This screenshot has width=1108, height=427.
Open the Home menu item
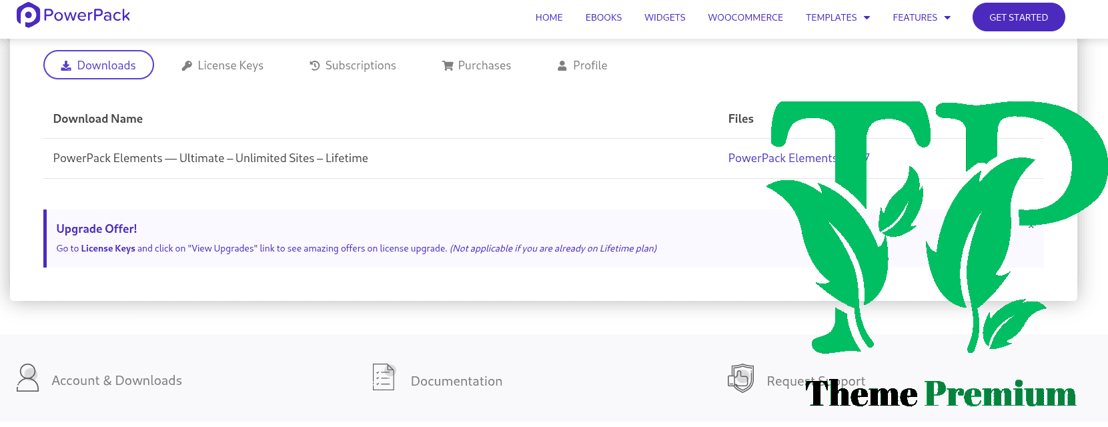(549, 17)
